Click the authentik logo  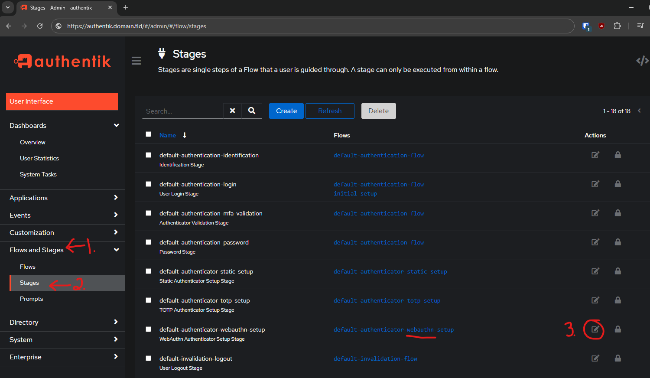[62, 61]
